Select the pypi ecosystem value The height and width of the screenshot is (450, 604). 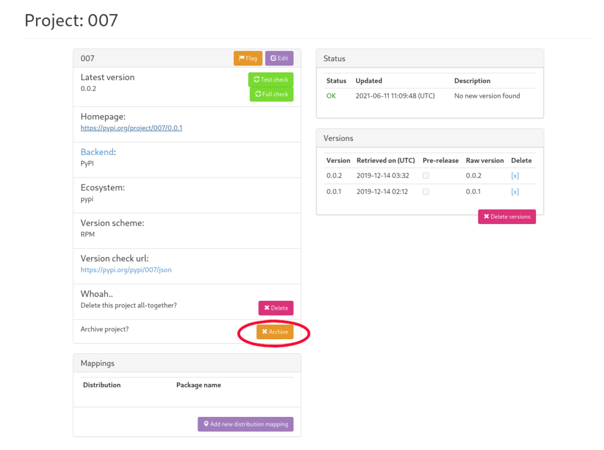[x=87, y=199]
